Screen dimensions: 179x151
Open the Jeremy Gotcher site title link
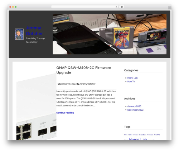(x=34, y=31)
